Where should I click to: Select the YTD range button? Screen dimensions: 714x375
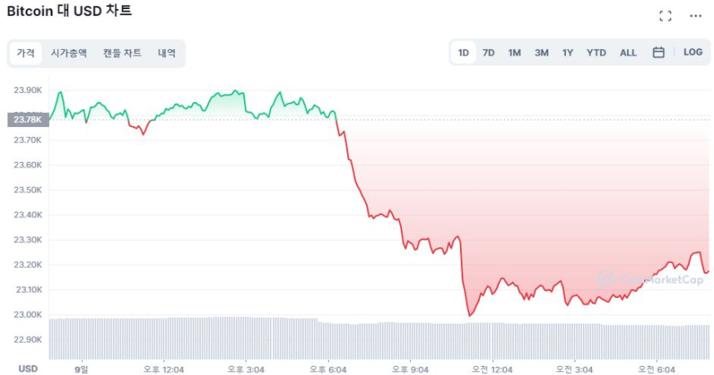[x=596, y=53]
